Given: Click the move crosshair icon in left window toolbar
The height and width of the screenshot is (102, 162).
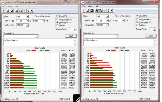Looking at the screenshot, I should [24, 11].
